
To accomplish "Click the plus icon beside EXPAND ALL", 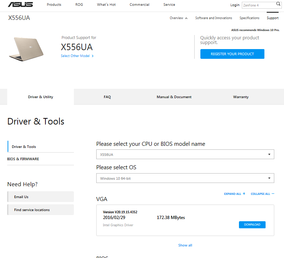I will [244, 194].
